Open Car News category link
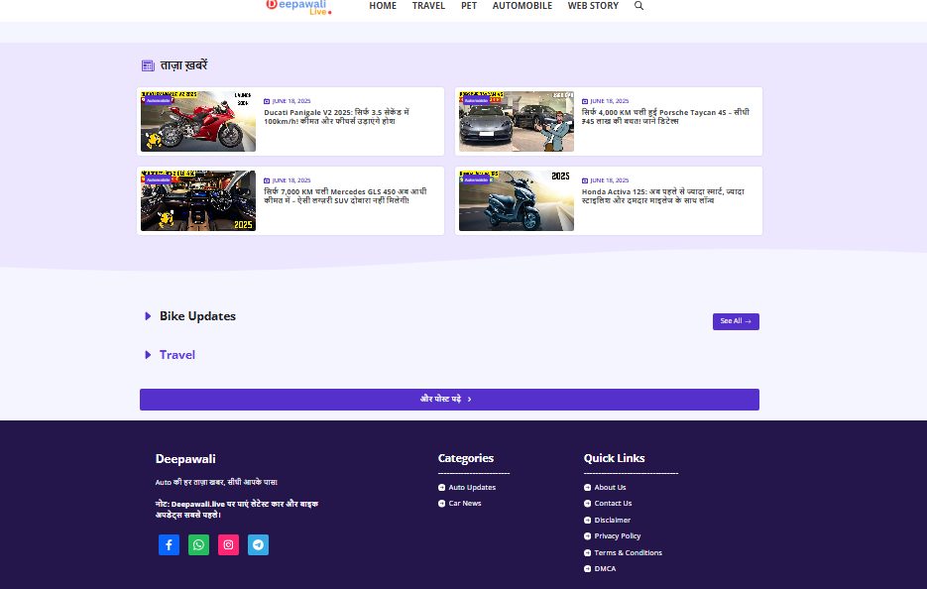The image size is (927, 589). click(465, 504)
